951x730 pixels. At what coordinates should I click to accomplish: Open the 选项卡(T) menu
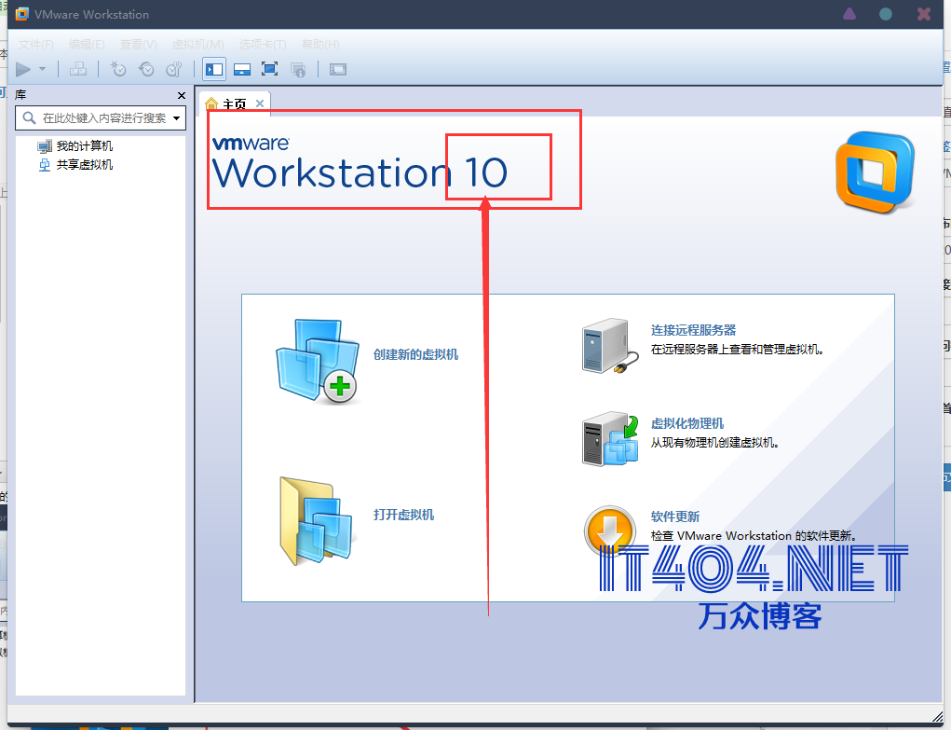pos(263,45)
